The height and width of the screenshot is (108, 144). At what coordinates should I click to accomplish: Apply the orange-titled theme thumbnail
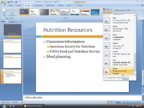pos(55,12)
